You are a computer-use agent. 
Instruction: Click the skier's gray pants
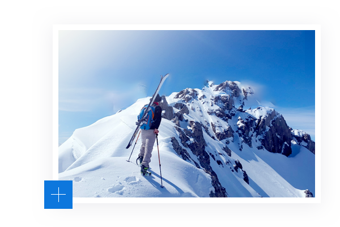tap(147, 146)
